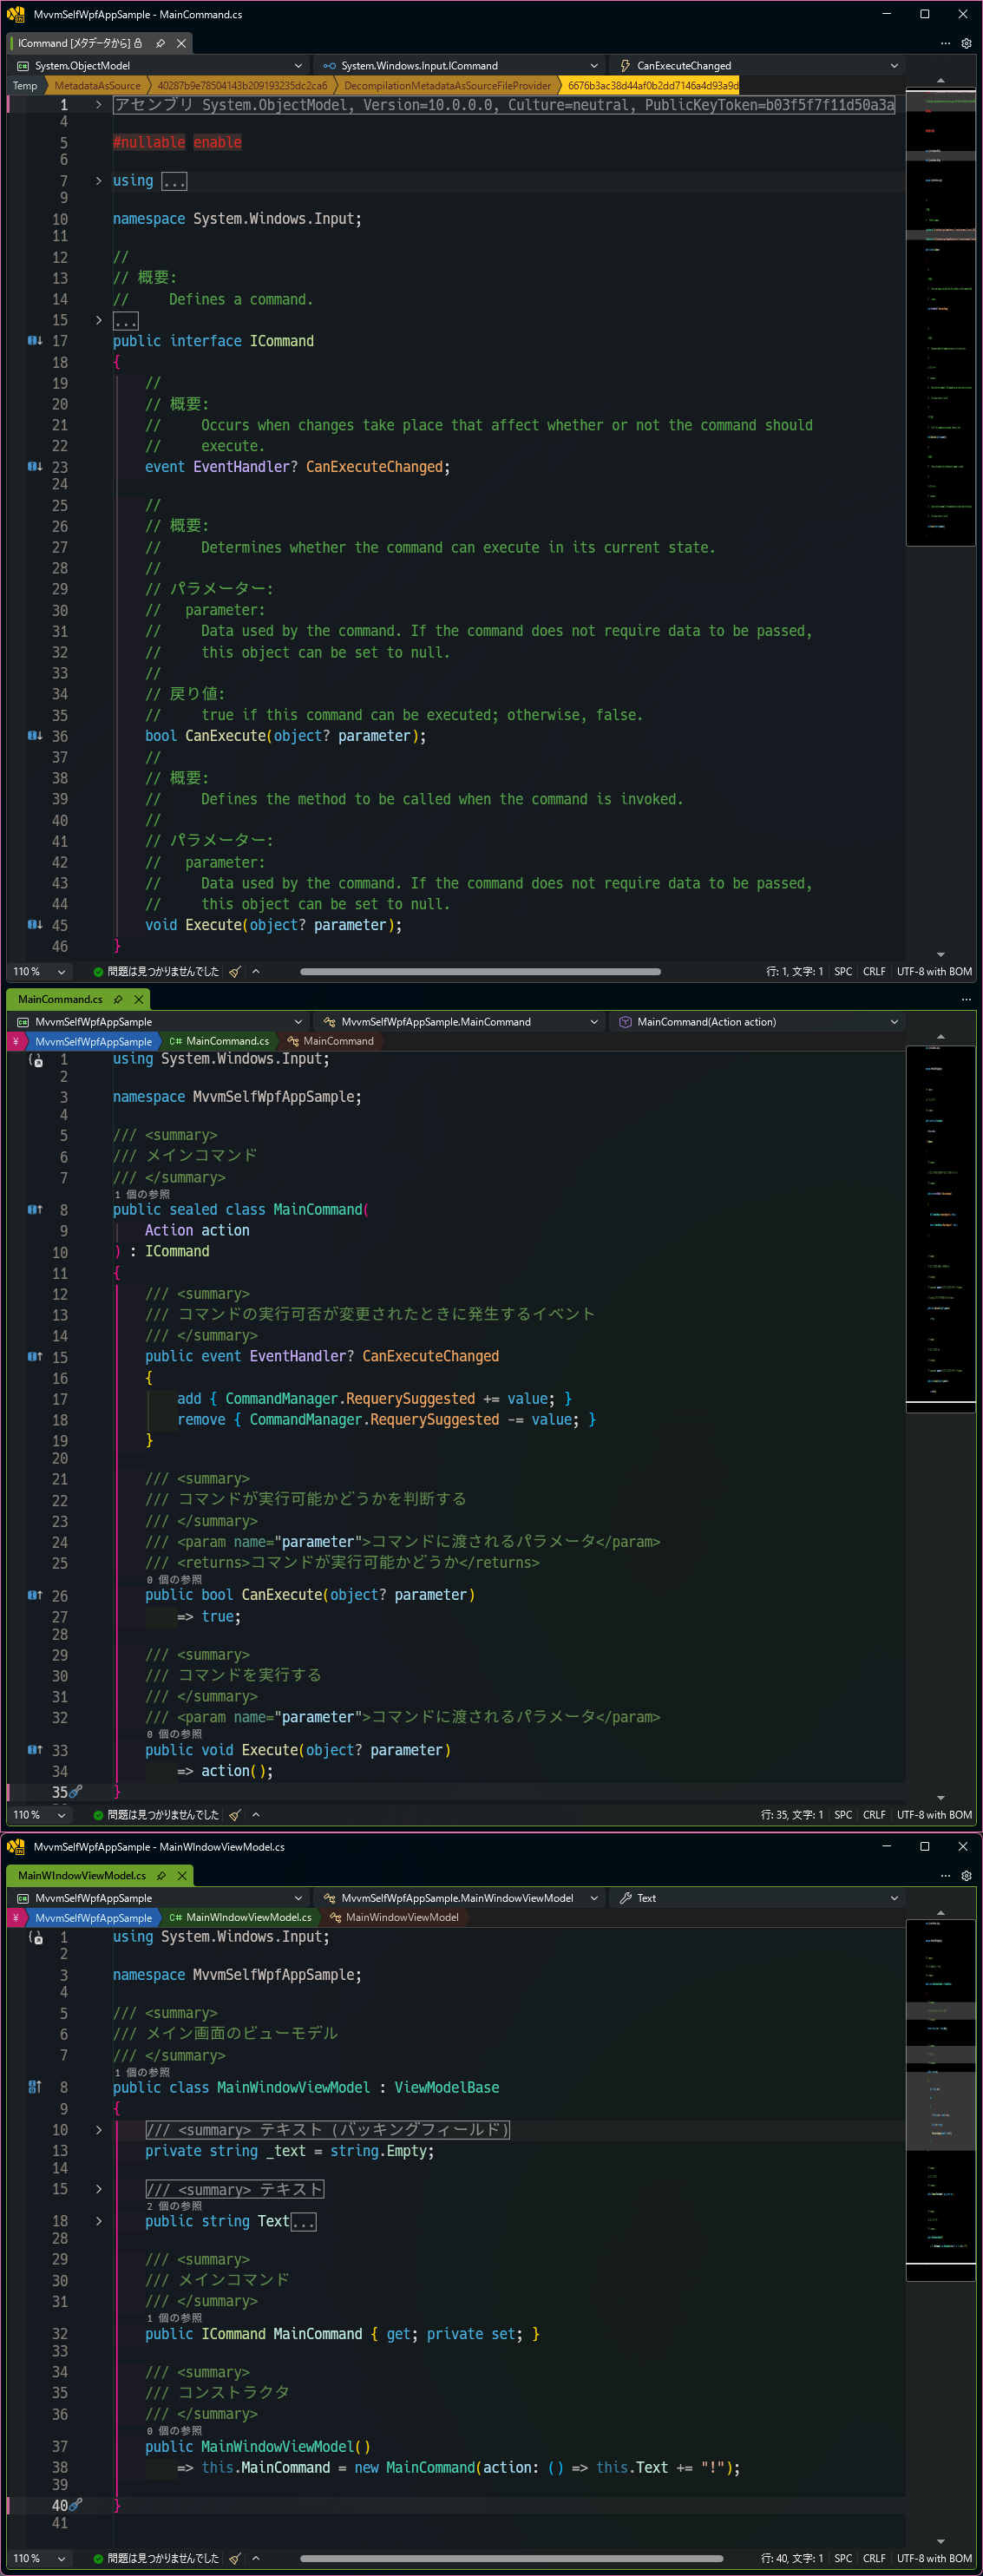983x2576 pixels.
Task: Expand collapsed using block on line 7
Action: [x=98, y=181]
